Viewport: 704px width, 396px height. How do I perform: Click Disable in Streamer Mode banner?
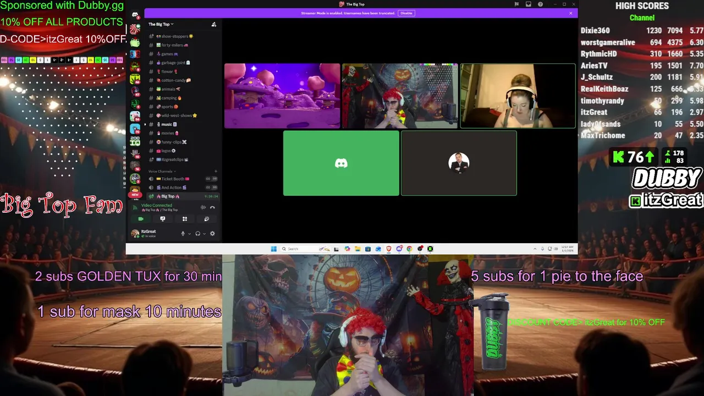pos(406,13)
